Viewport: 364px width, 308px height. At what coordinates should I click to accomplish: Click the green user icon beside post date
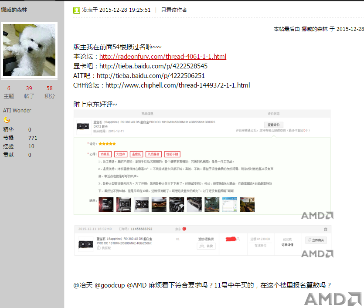pos(77,10)
